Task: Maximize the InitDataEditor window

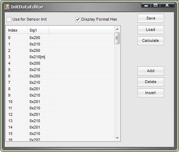Action: (x=156, y=5)
